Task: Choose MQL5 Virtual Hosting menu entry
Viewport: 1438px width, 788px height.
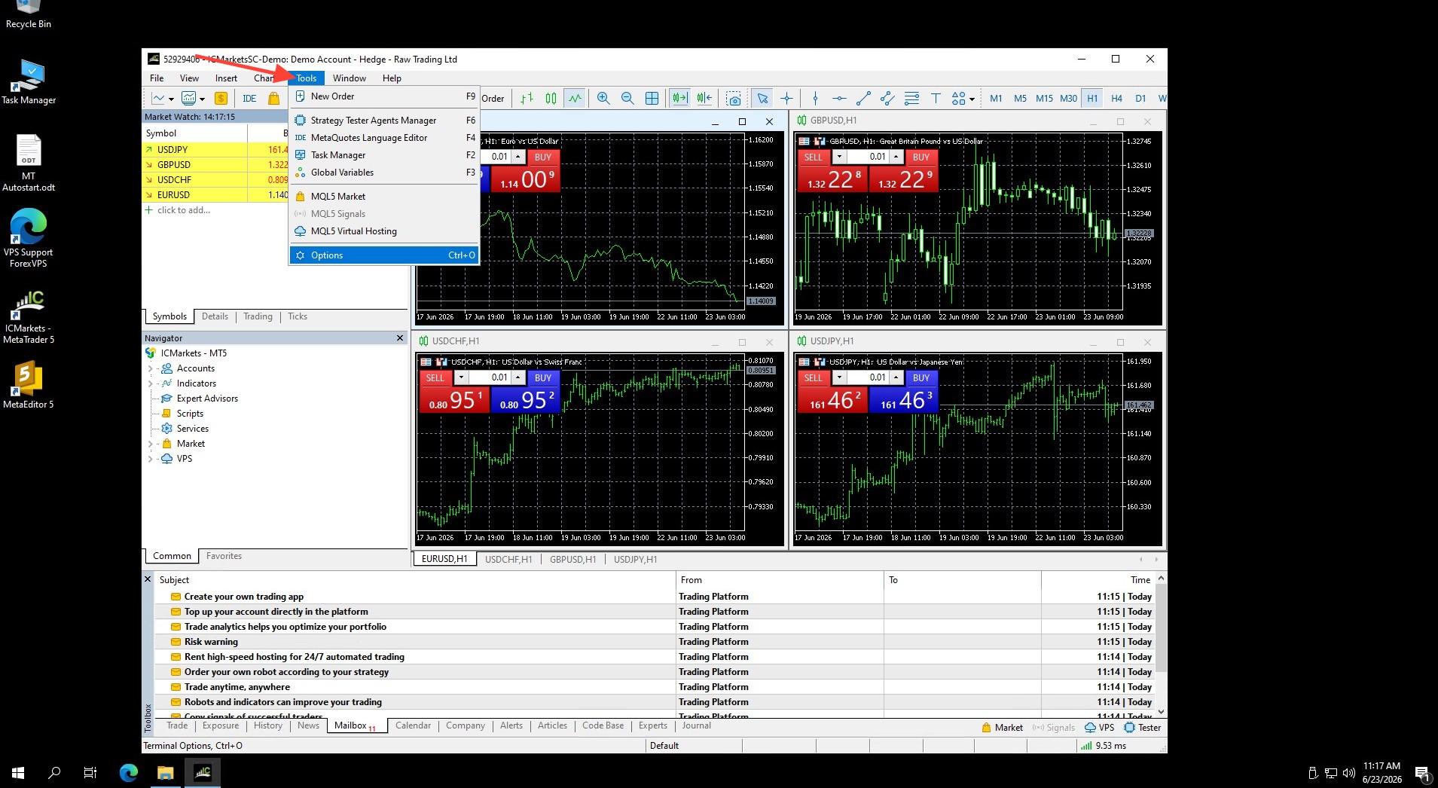Action: click(x=384, y=231)
